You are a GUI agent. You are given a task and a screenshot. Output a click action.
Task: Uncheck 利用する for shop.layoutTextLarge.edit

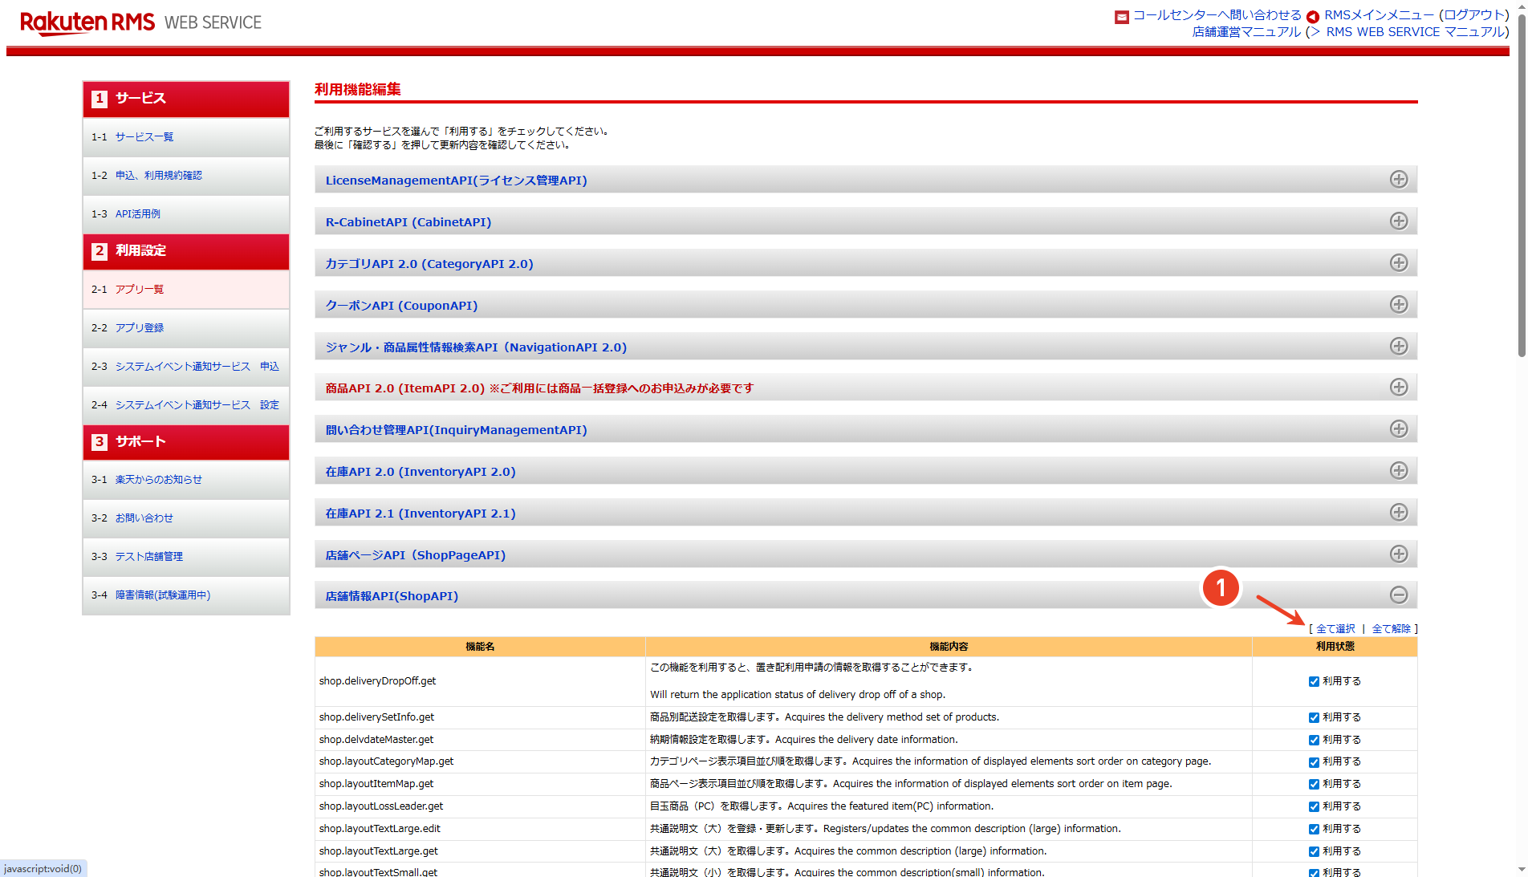(x=1314, y=830)
